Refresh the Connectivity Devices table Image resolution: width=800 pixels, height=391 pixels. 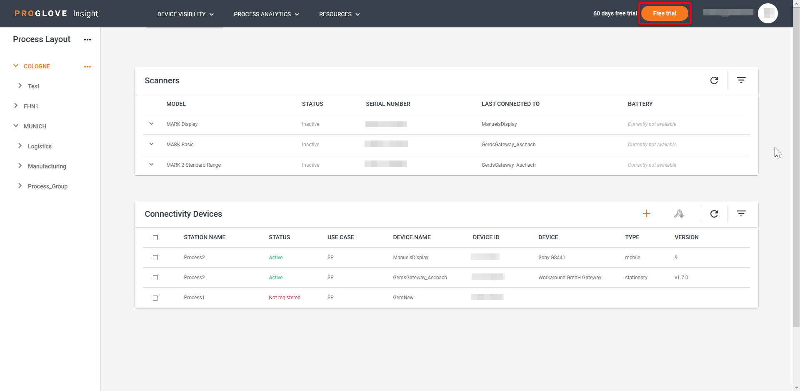(714, 214)
